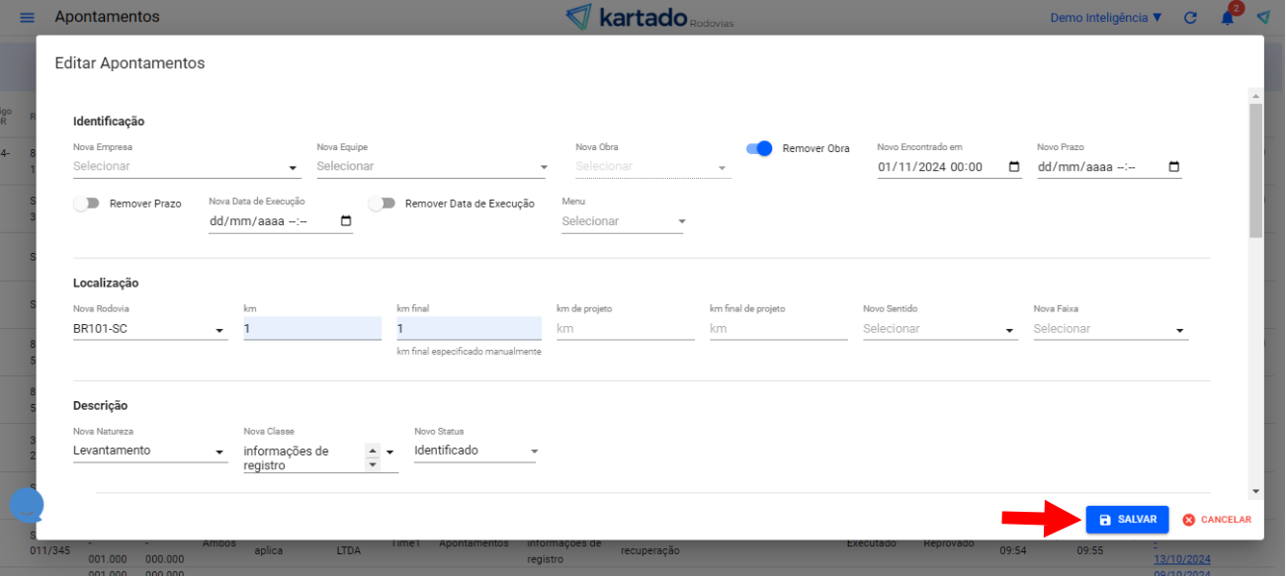1286x577 pixels.
Task: Open the blue chat support bubble
Action: click(27, 506)
